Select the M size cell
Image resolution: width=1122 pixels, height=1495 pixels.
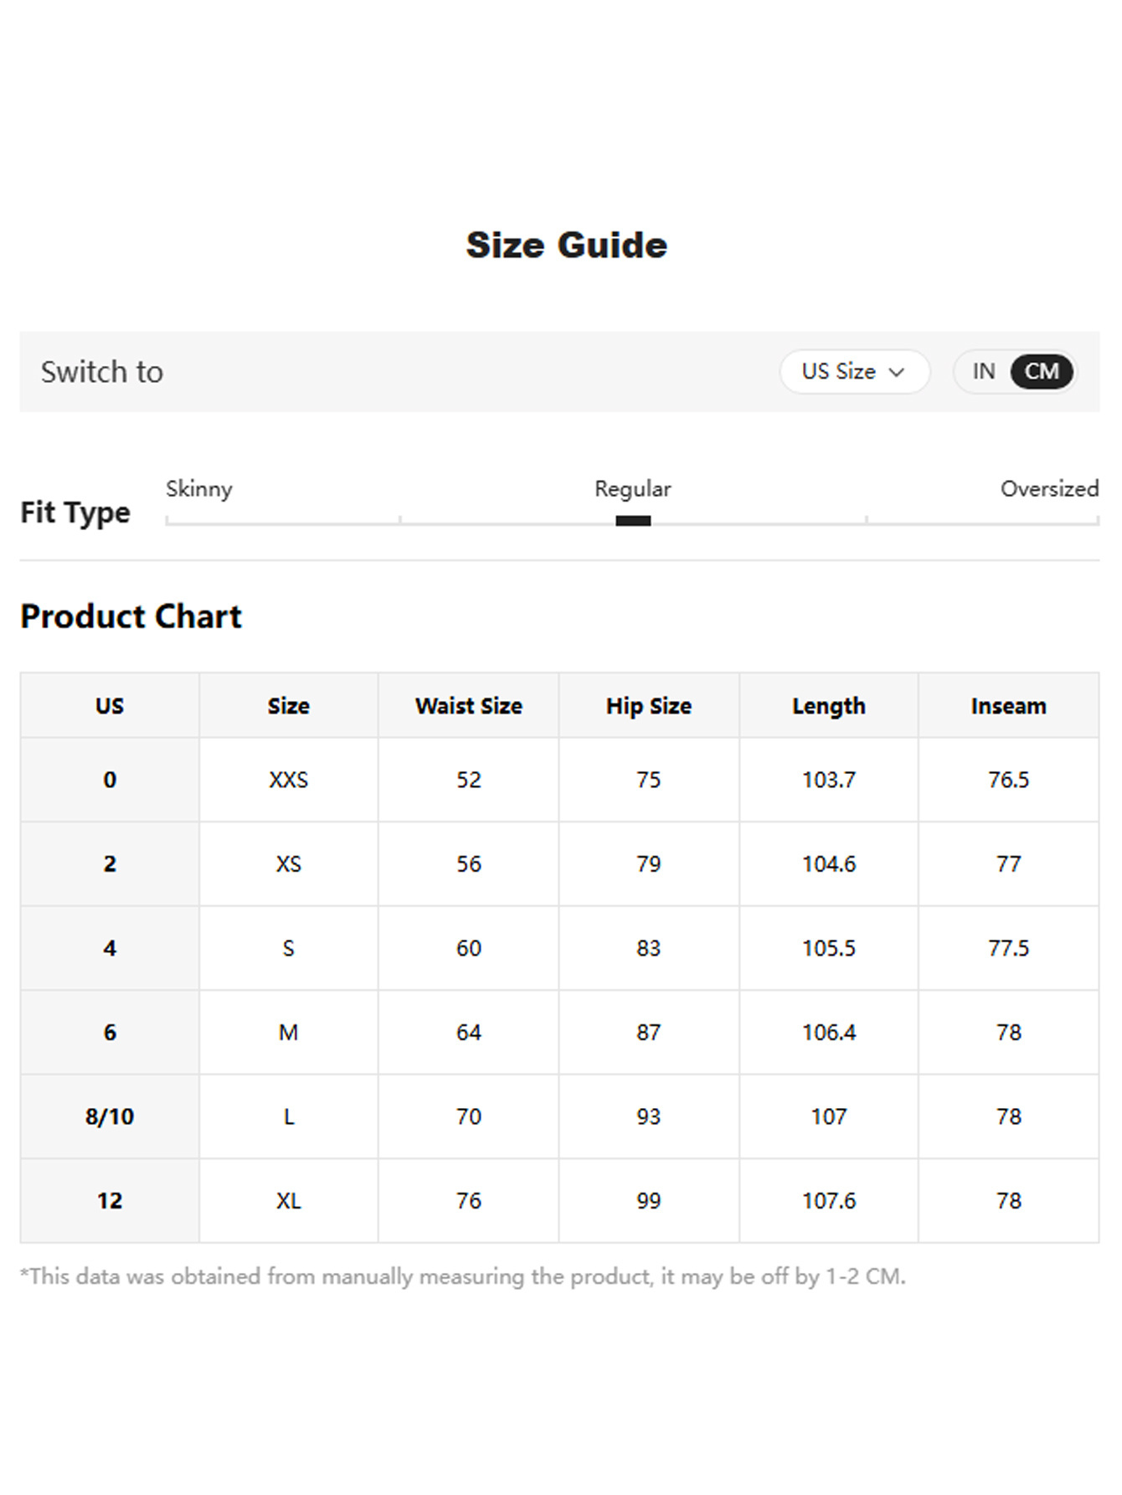coord(289,1032)
